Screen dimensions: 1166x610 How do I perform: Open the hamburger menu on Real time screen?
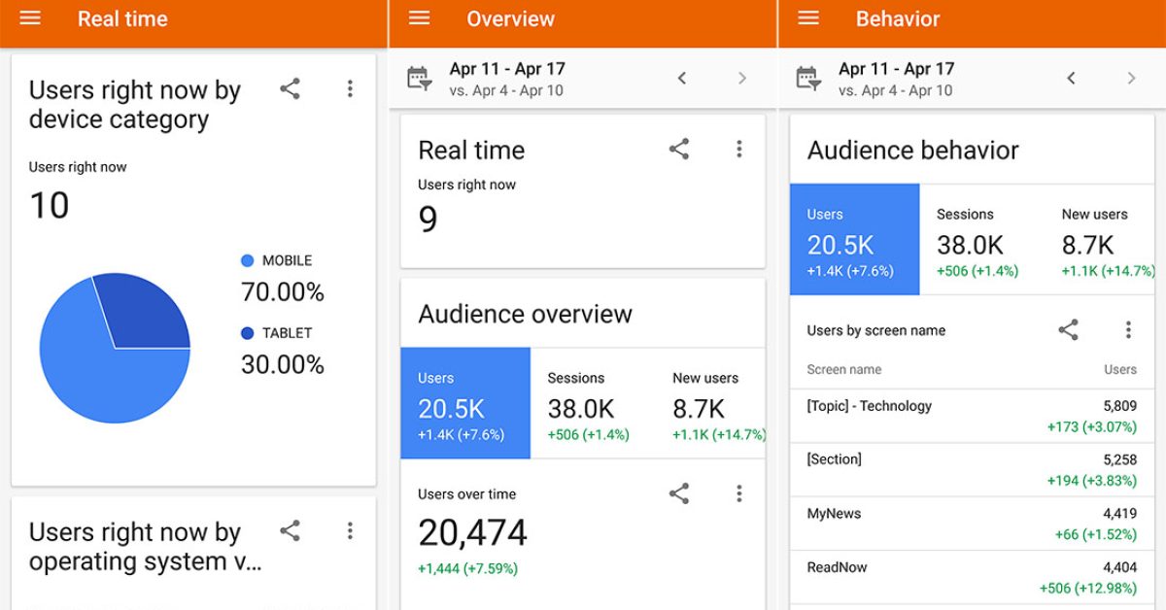click(30, 18)
